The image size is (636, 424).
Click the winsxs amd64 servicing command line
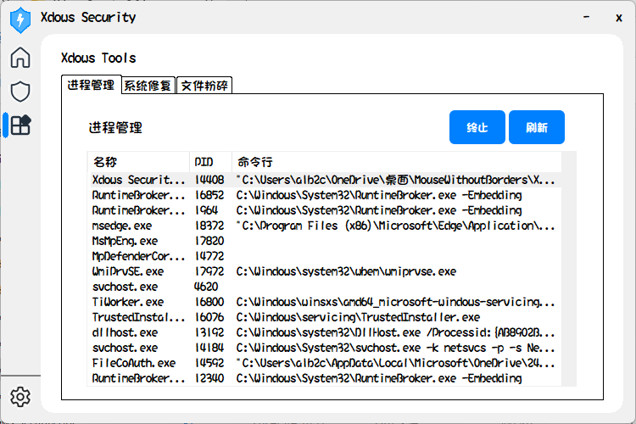[395, 302]
